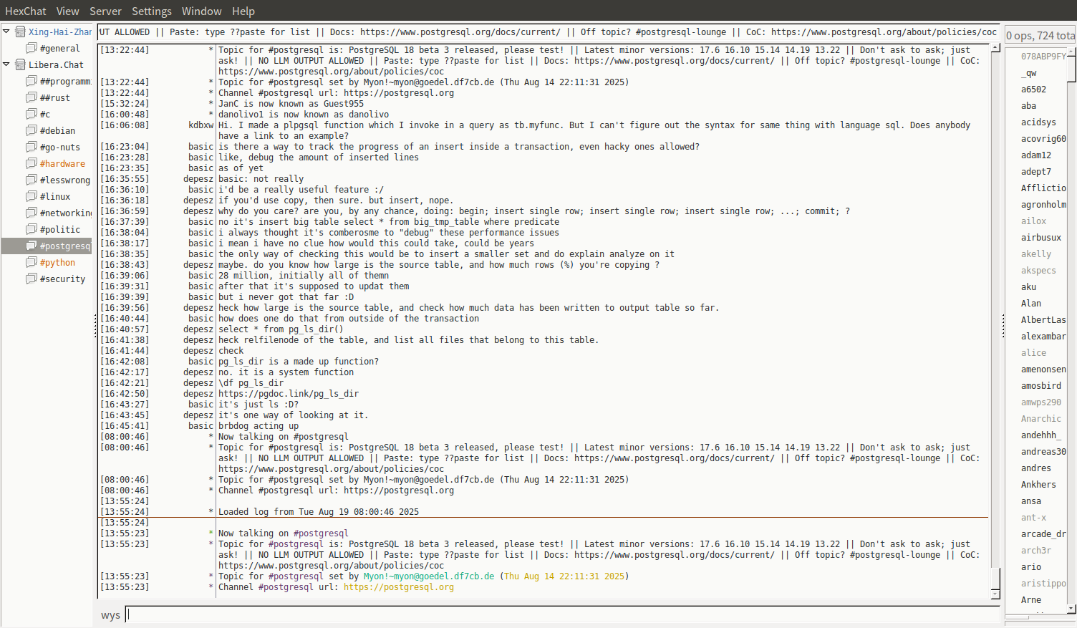Screen dimensions: 1077x628
Task: Click user list scrollbar down arrow
Action: coord(1071,609)
